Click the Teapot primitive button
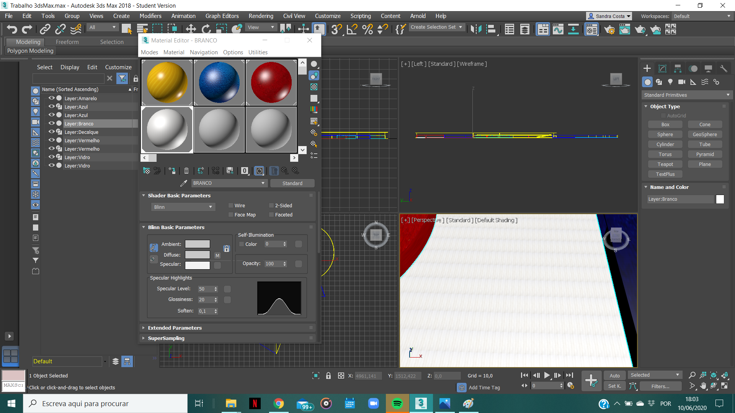This screenshot has height=413, width=735. tap(665, 164)
